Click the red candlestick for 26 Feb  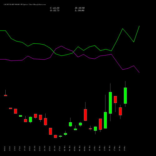coord(56,136)
